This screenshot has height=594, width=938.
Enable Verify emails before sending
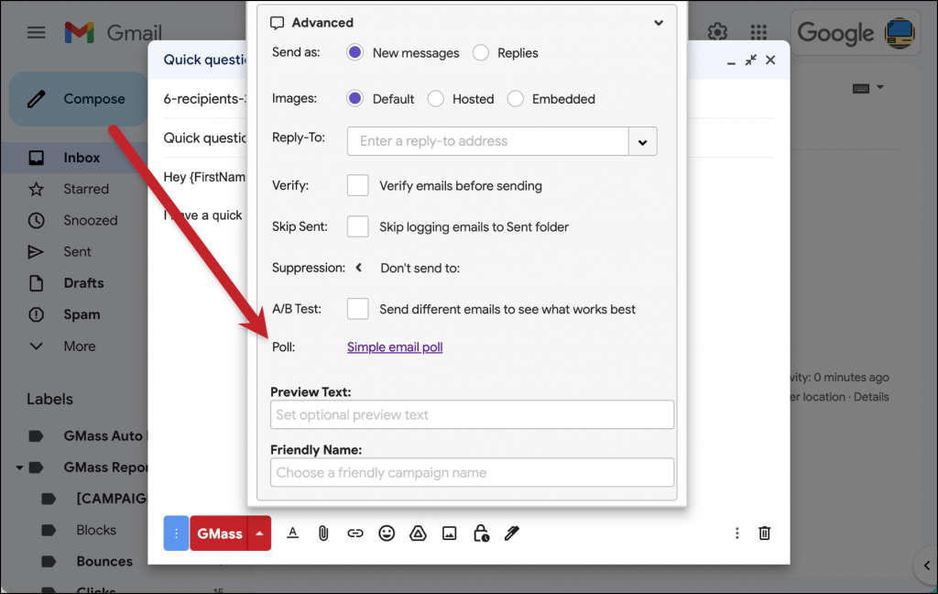point(357,184)
